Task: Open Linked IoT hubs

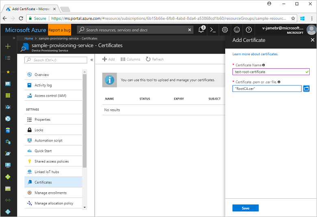Action: pyautogui.click(x=46, y=172)
